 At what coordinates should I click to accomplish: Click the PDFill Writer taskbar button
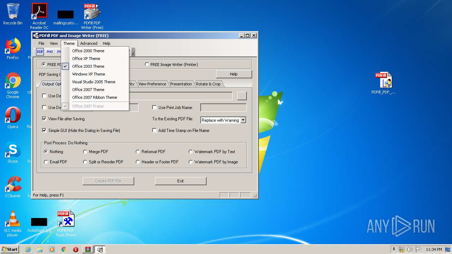[x=100, y=249]
